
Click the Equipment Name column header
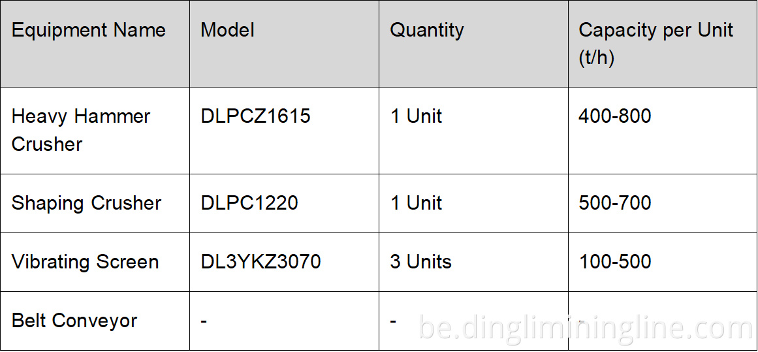coord(89,30)
